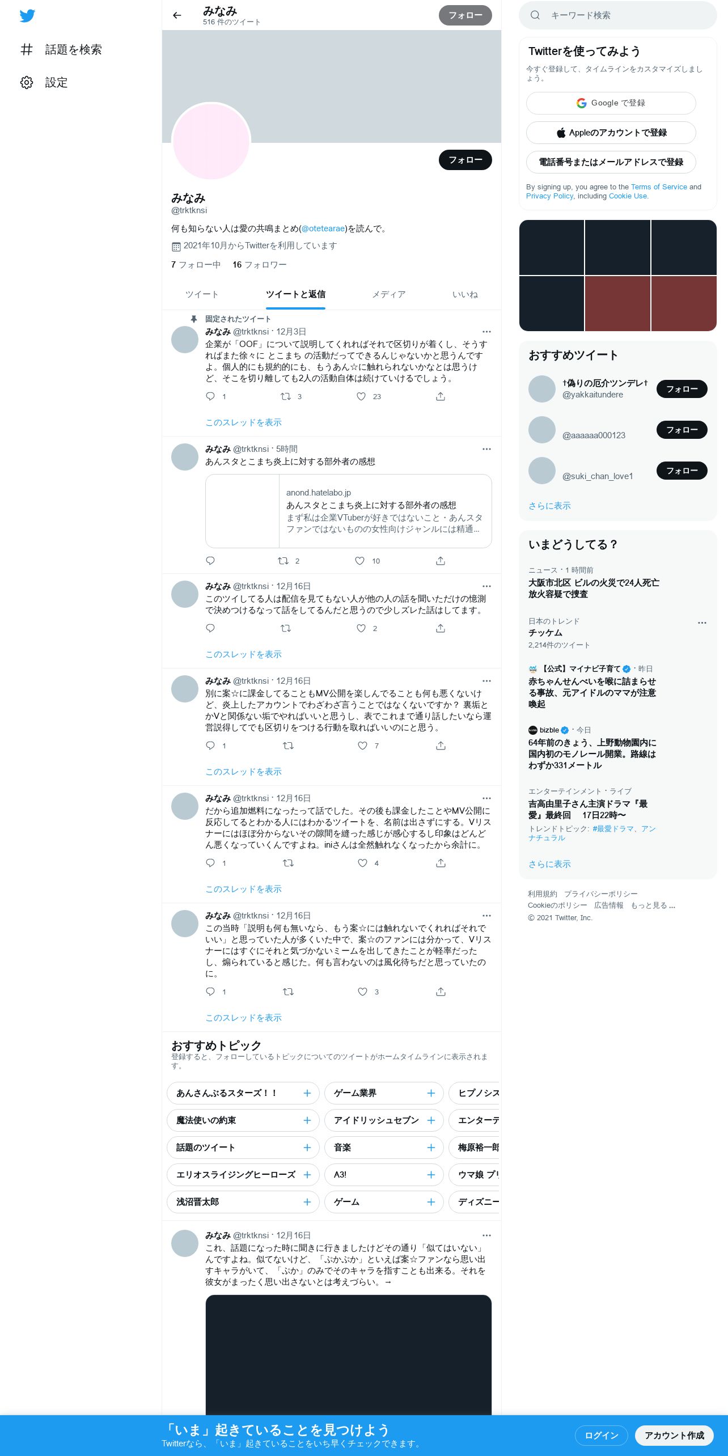Expand thread under この当時 tweet
The image size is (728, 1456).
(x=243, y=1018)
